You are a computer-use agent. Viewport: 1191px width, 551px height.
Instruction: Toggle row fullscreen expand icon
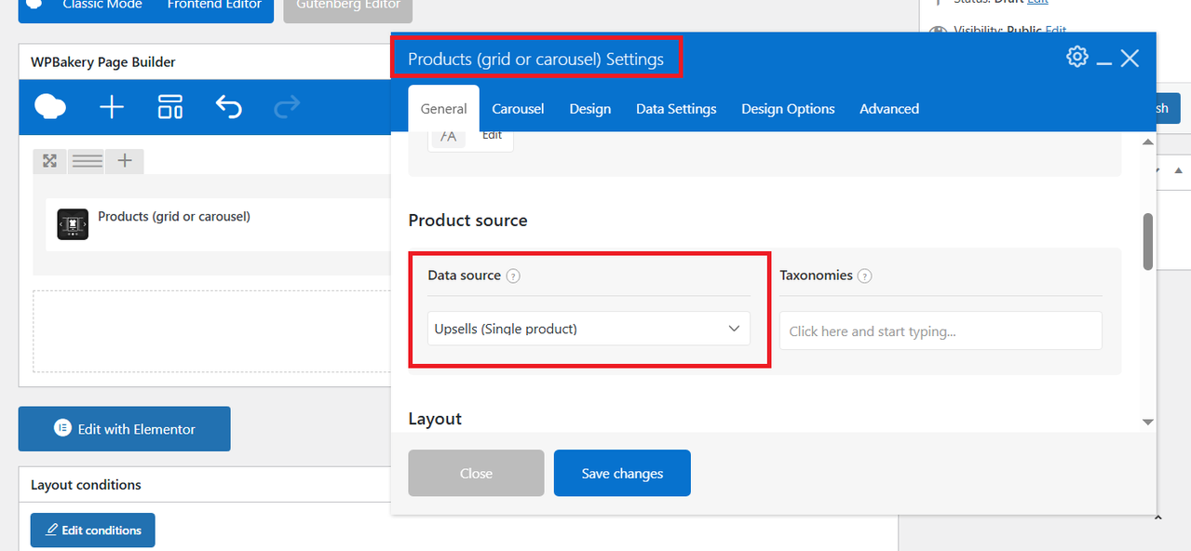point(50,161)
